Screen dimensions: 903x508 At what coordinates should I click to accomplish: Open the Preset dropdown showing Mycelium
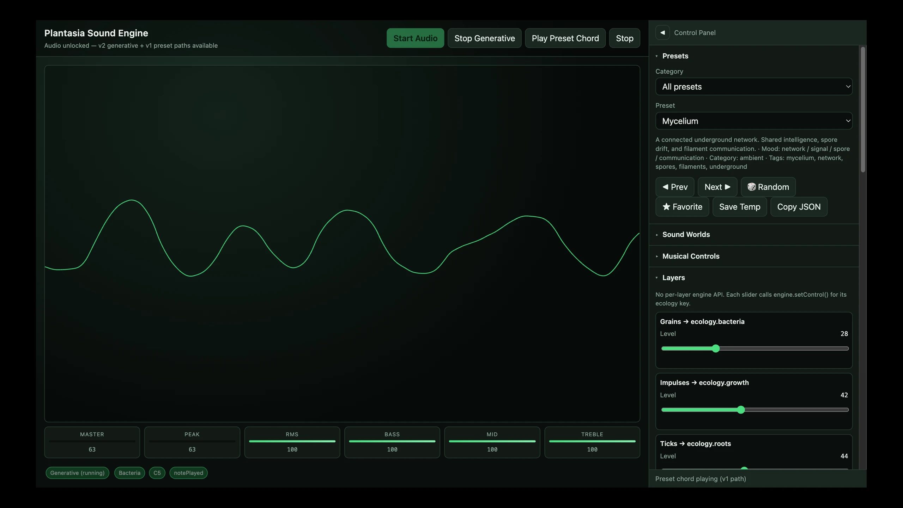pyautogui.click(x=754, y=121)
